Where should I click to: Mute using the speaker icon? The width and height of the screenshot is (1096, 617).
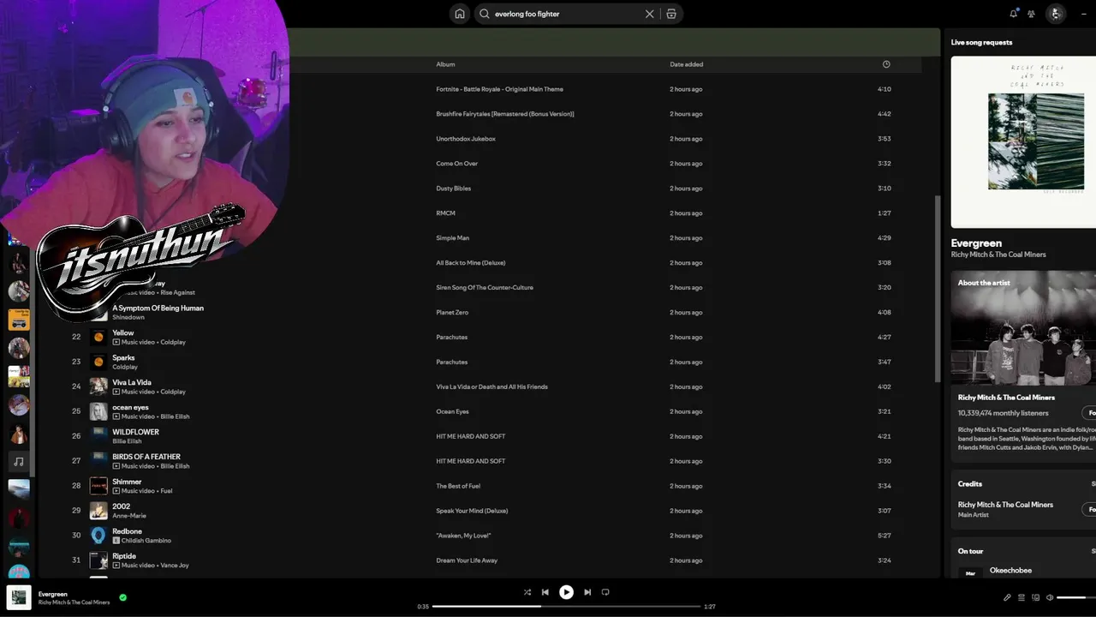tap(1050, 597)
